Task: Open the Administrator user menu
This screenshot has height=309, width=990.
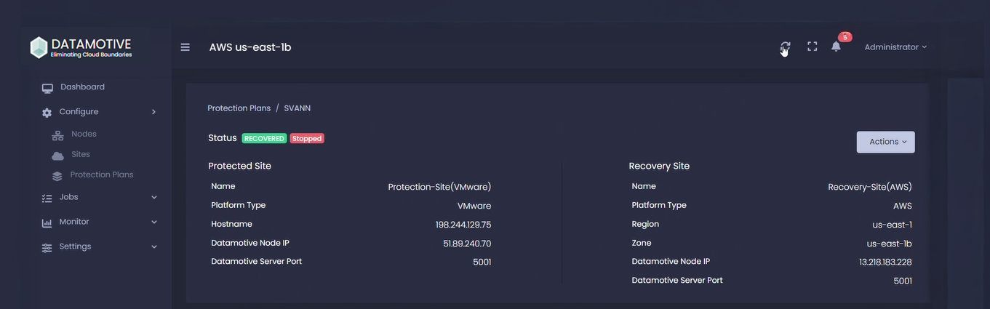Action: point(895,47)
